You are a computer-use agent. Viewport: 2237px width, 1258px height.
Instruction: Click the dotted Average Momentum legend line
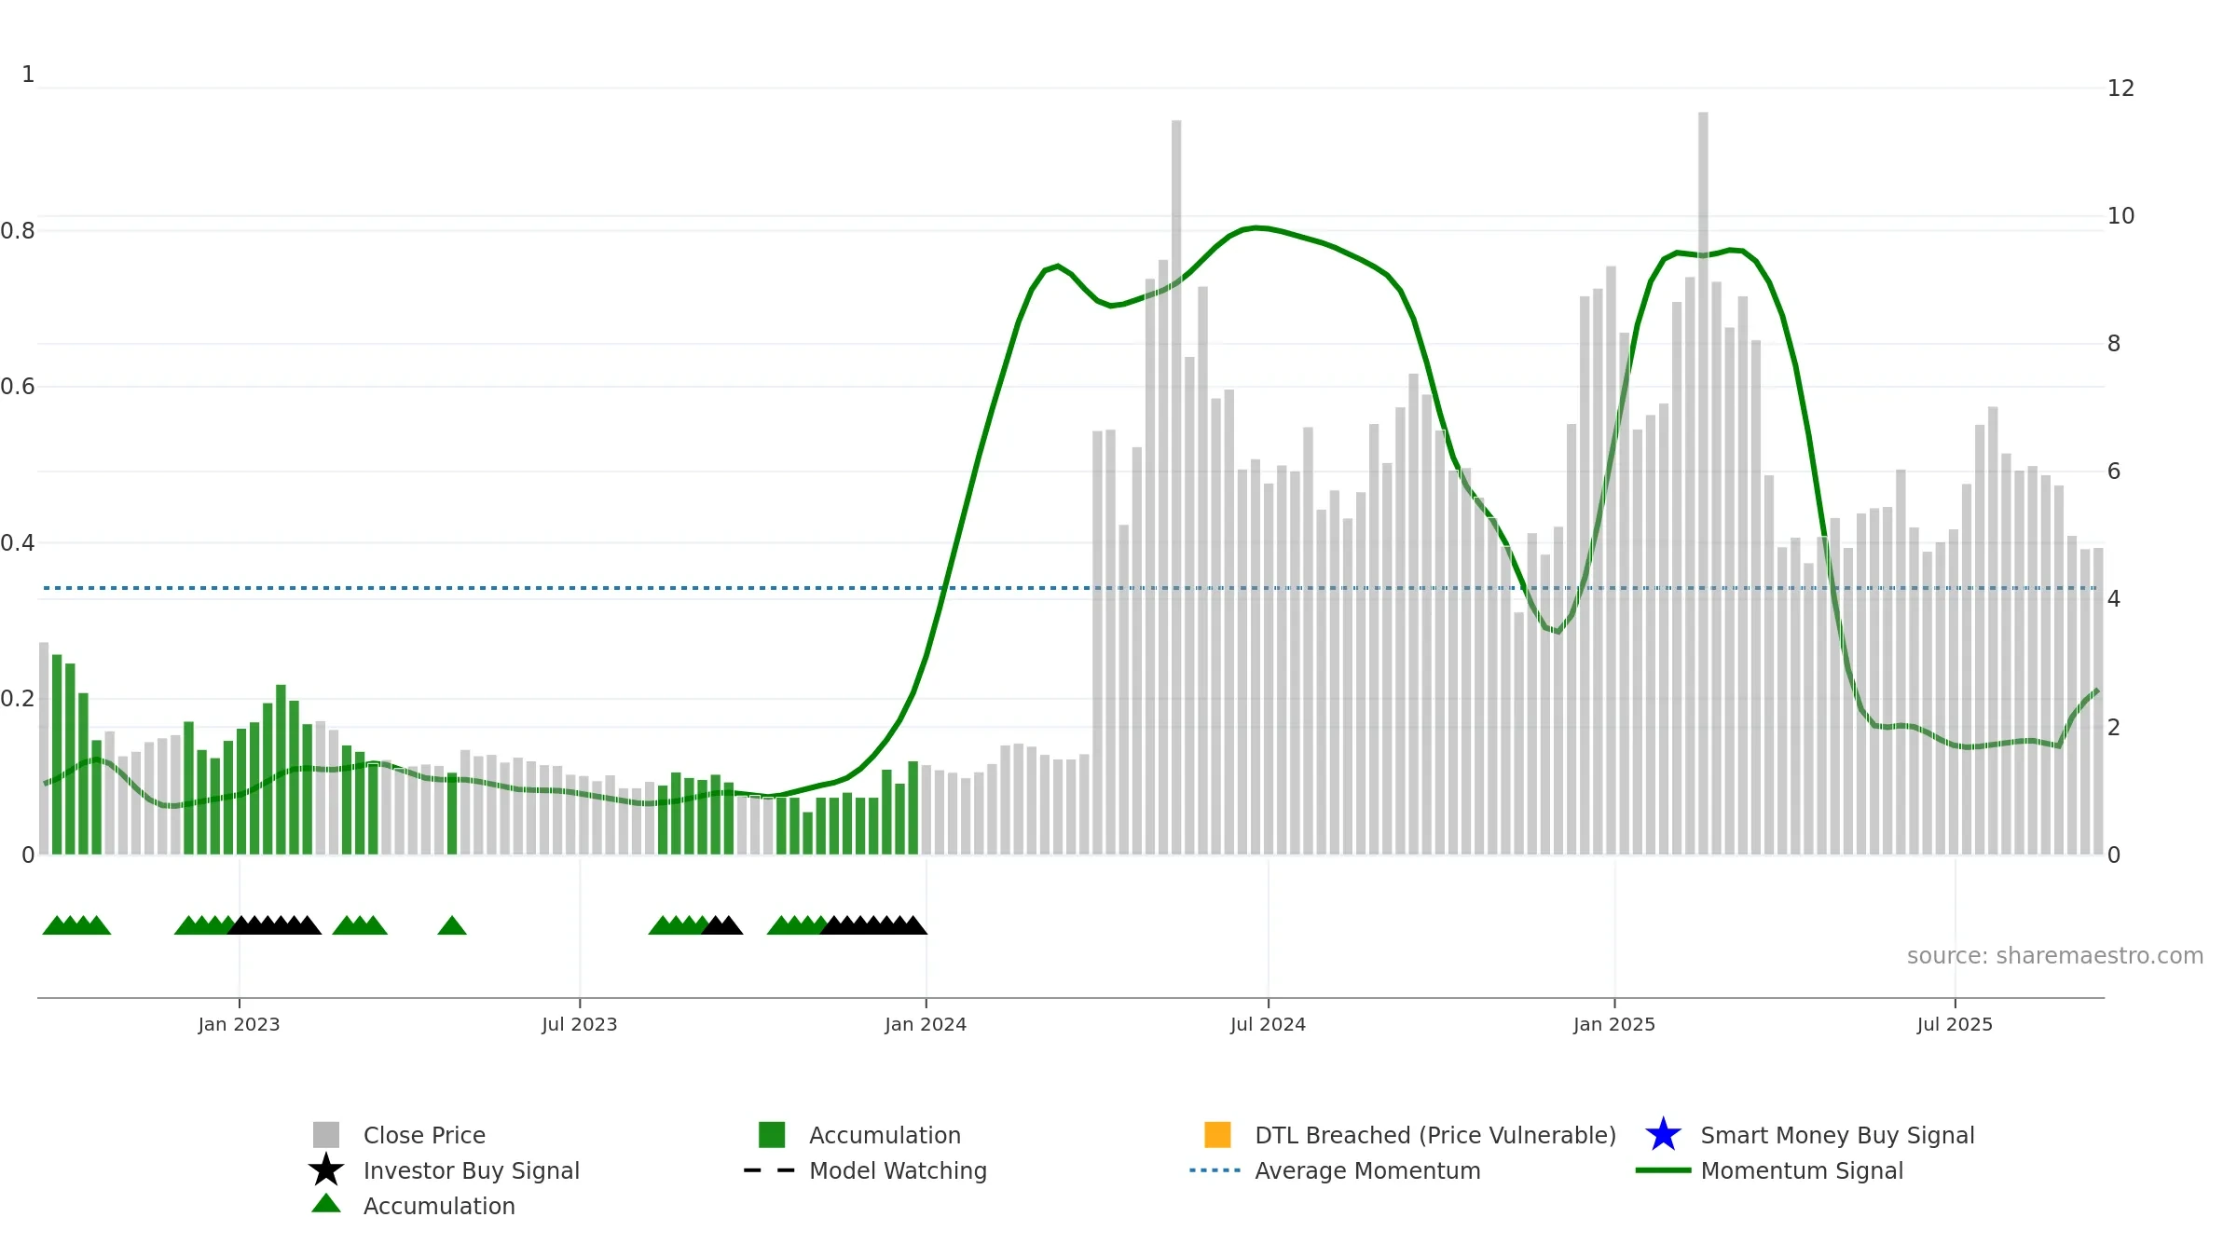(x=1215, y=1170)
